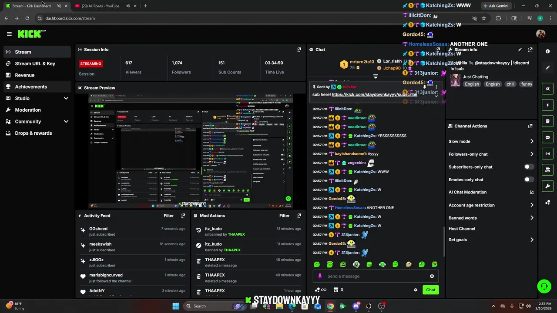Click the channel points infinity icon below chat
Image resolution: width=557 pixels, height=313 pixels.
(x=321, y=290)
